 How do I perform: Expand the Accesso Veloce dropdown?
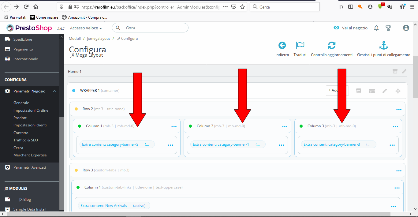pos(86,28)
